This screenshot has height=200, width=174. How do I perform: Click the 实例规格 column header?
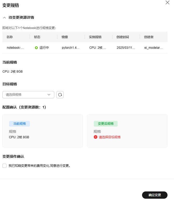click(95, 37)
